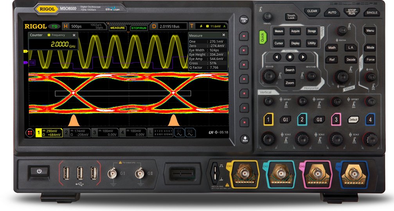Screen dimensions: 394x211
Task: Open the function navigation grid icon
Action: (x=30, y=133)
